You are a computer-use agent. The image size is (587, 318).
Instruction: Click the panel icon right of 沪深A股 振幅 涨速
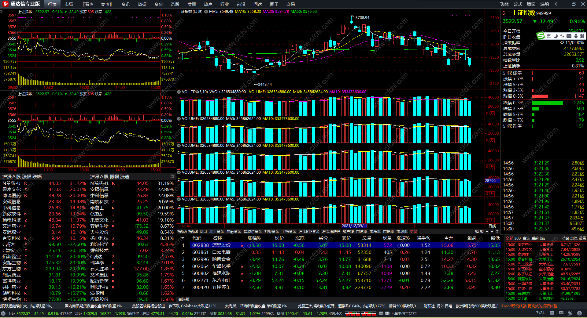pyautogui.click(x=172, y=176)
